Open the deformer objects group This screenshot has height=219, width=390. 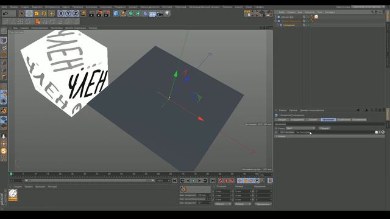[145, 13]
